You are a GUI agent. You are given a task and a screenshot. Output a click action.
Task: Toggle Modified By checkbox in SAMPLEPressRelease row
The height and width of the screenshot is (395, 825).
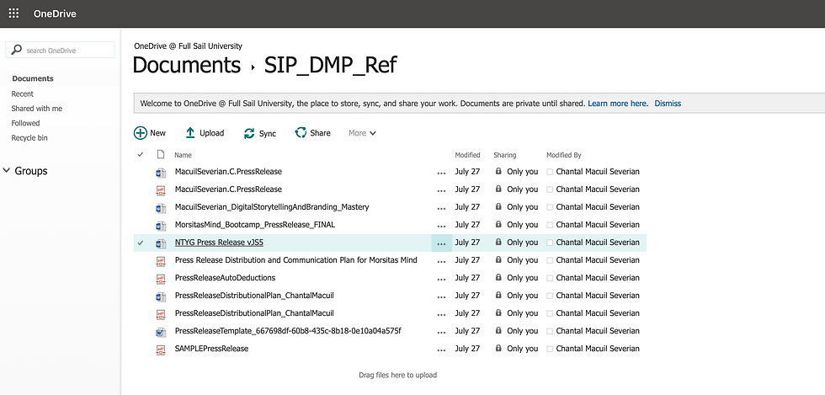[x=550, y=349]
